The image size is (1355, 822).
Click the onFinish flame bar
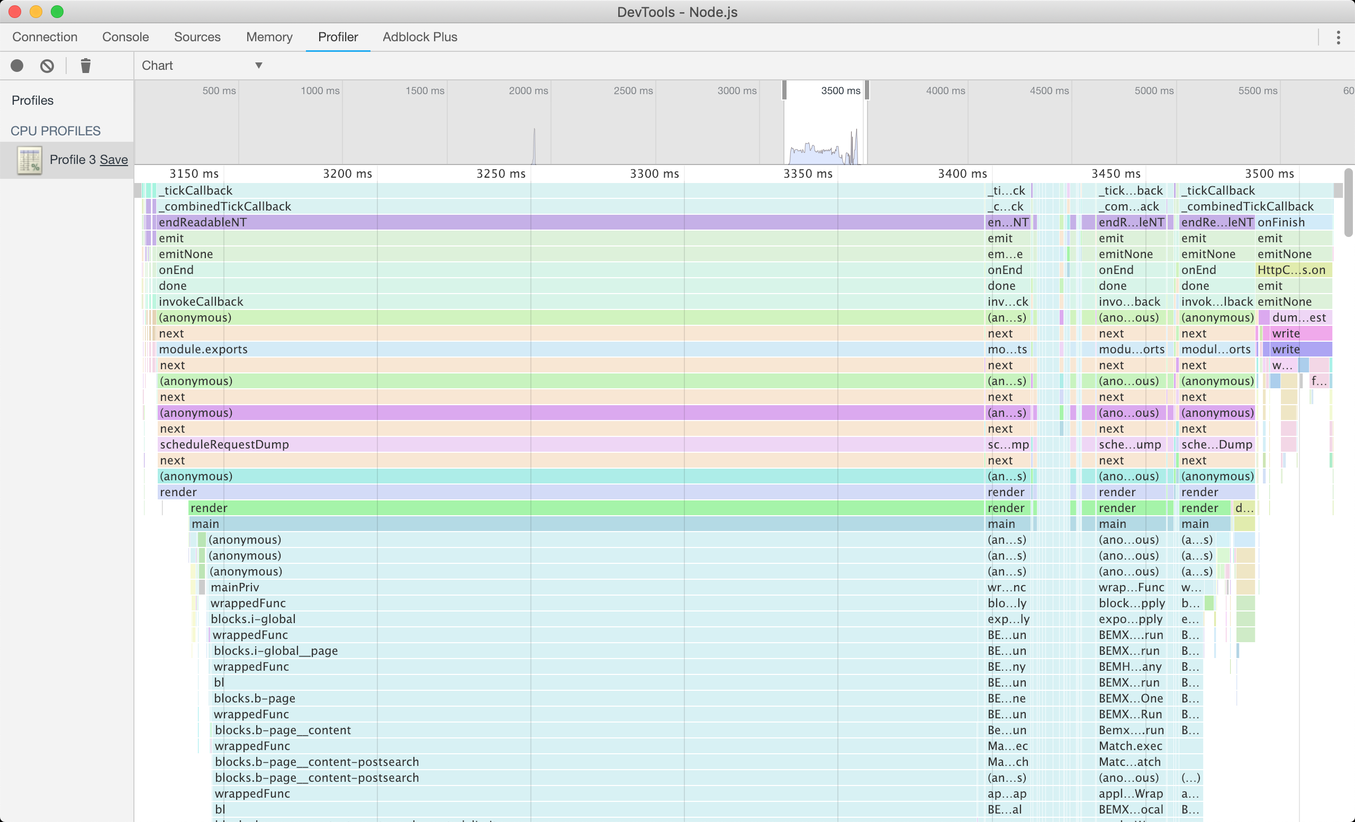tap(1294, 223)
